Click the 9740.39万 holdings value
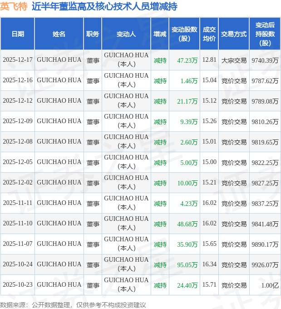This screenshot has height=309, width=281. click(x=265, y=60)
